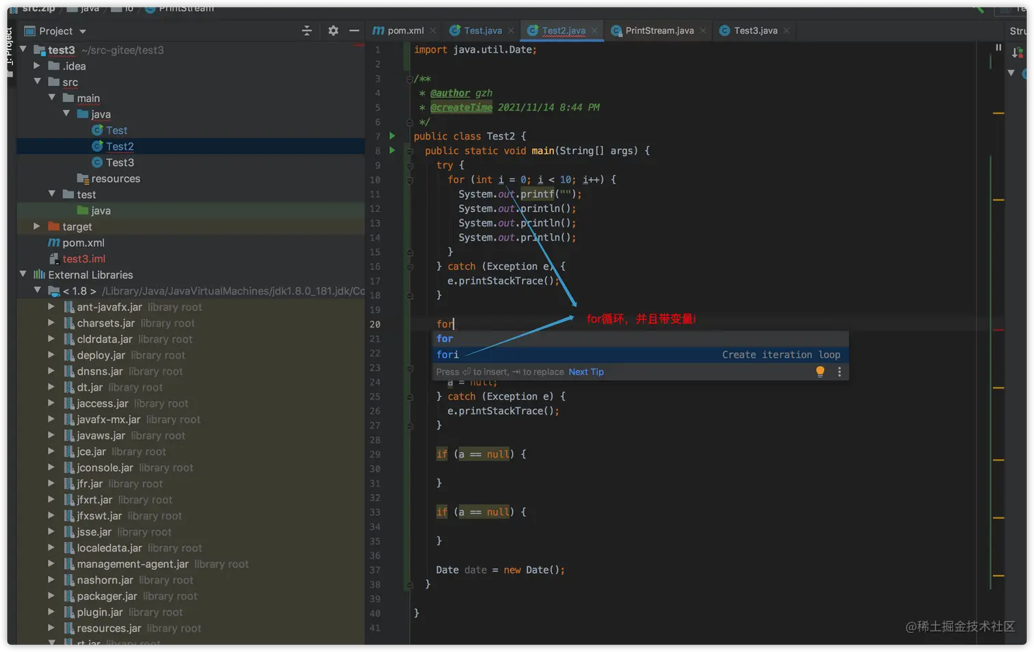
Task: Click the collapse-all icon in Project panel
Action: click(x=306, y=31)
